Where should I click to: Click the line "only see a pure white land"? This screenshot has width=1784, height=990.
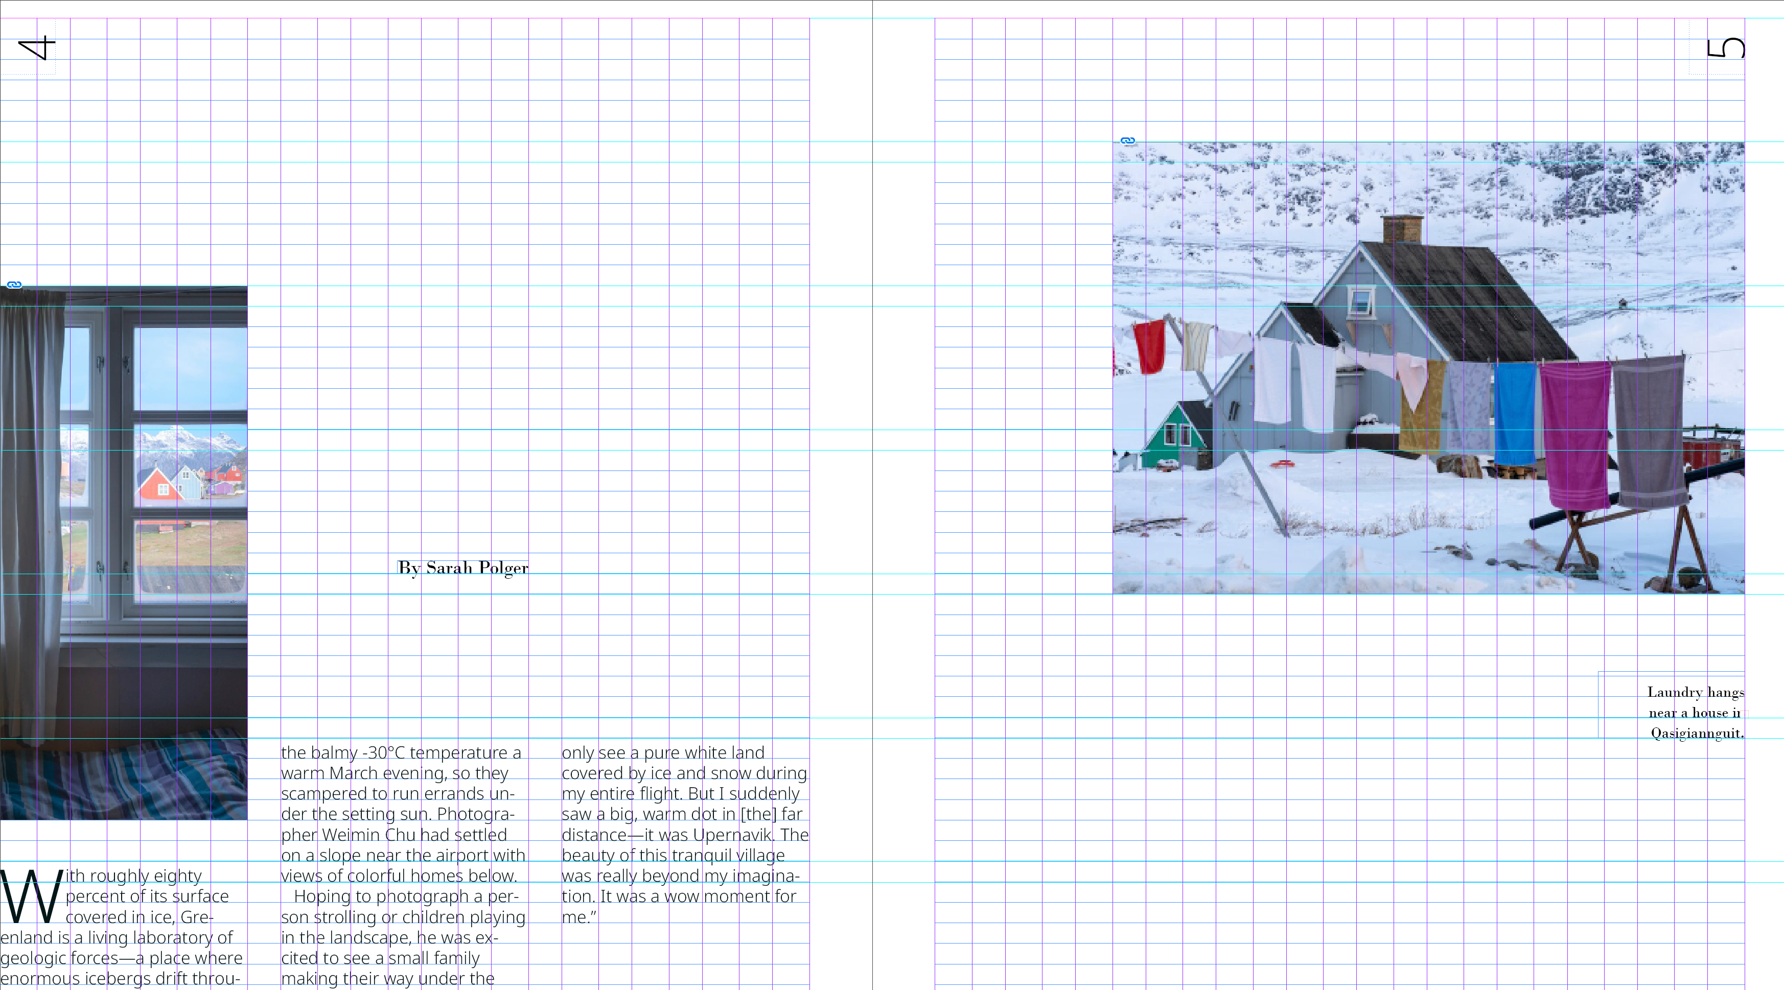click(663, 752)
